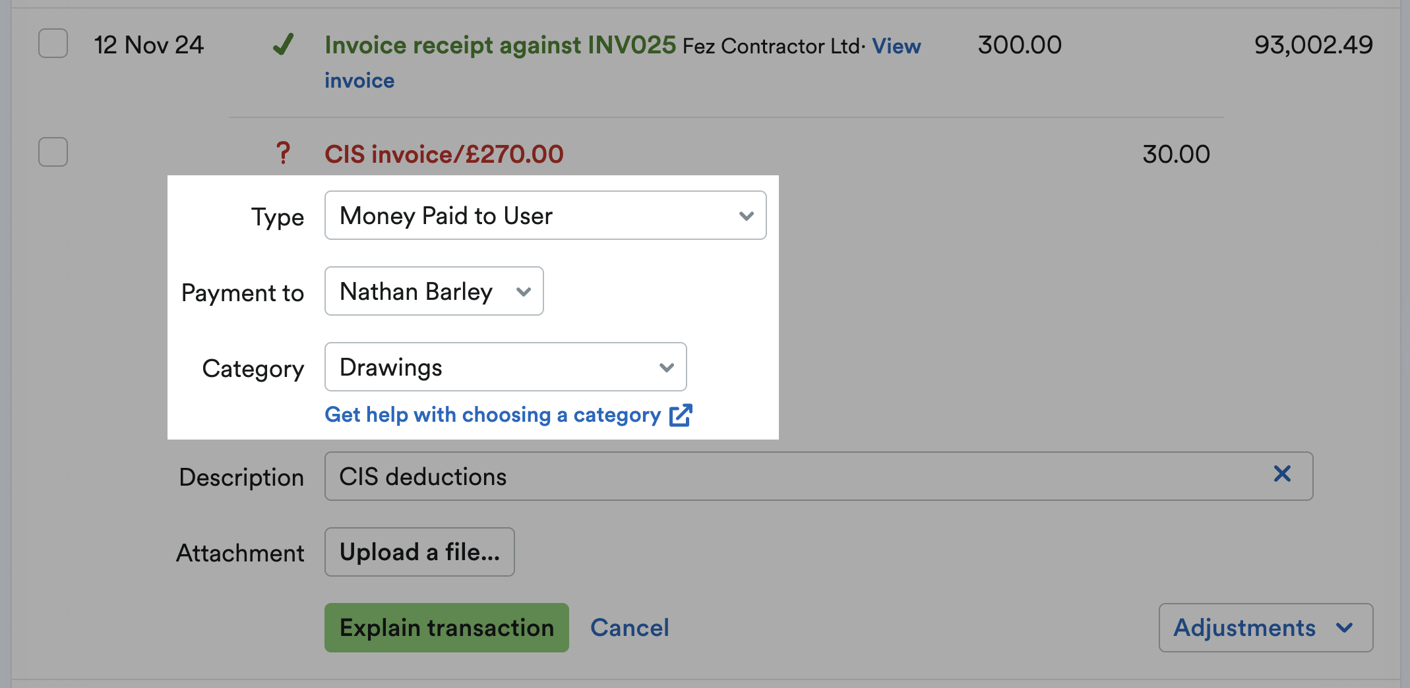This screenshot has height=688, width=1410.
Task: Click Fez Contractor Ltd text
Action: [x=771, y=46]
